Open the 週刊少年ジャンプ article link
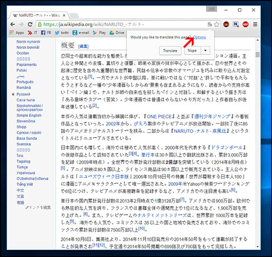 (x=213, y=116)
